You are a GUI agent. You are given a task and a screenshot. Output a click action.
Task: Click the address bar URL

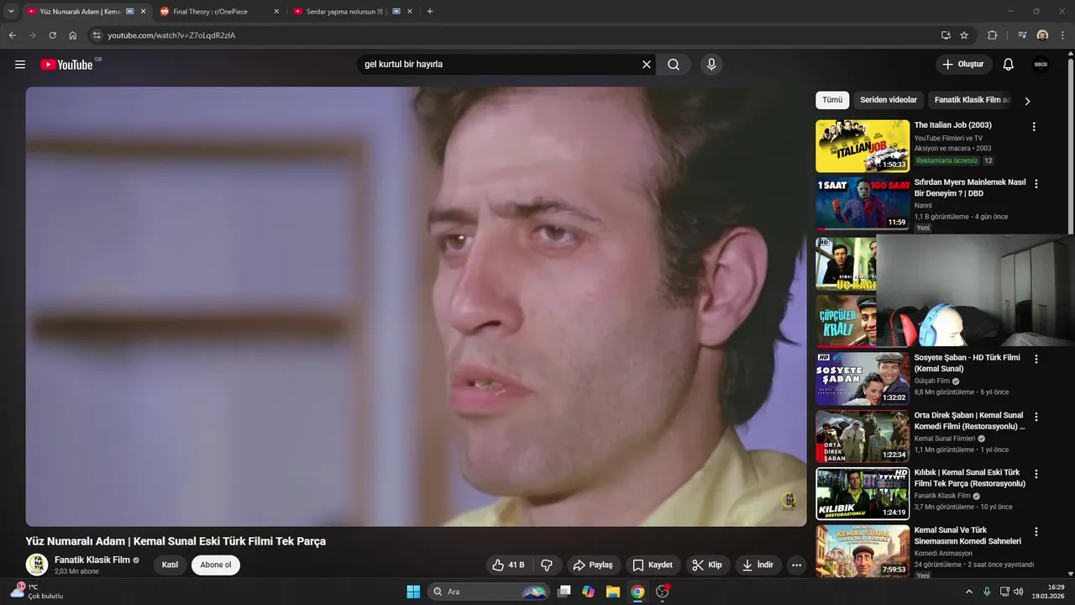pyautogui.click(x=171, y=35)
